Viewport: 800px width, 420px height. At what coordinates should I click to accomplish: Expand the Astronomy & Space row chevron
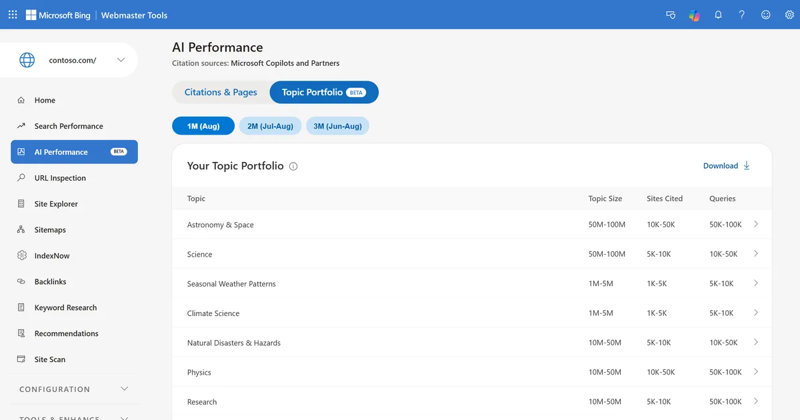tap(756, 225)
